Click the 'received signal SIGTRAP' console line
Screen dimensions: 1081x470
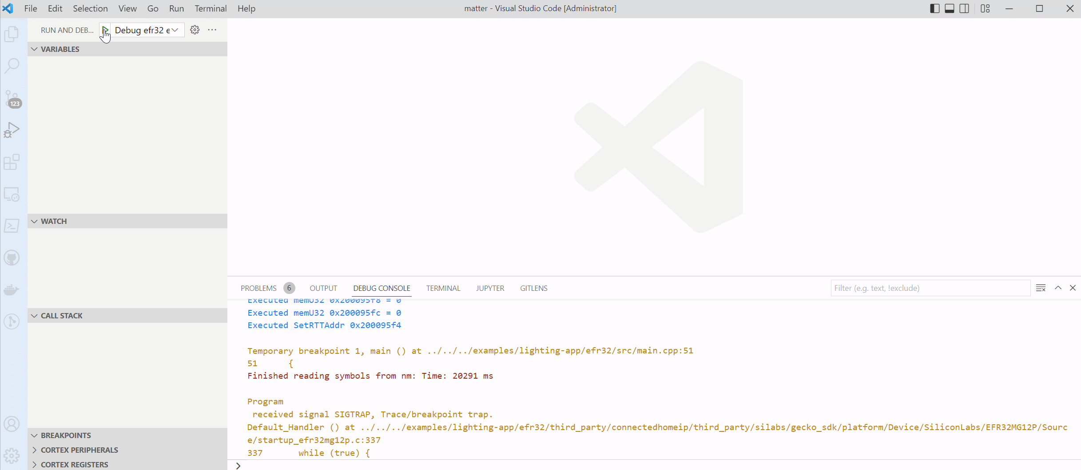point(373,415)
